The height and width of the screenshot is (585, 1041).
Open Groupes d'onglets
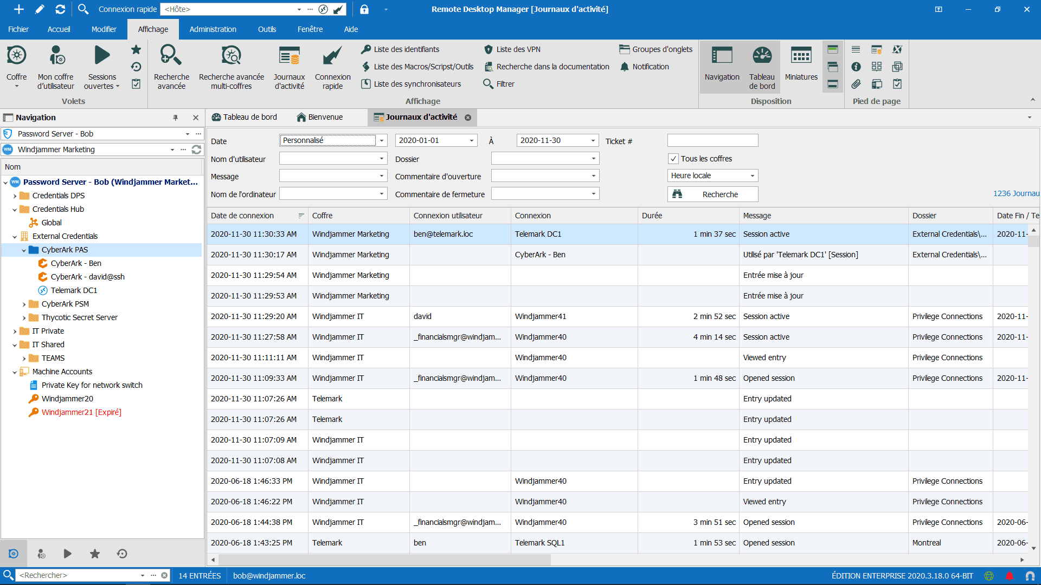pos(656,49)
